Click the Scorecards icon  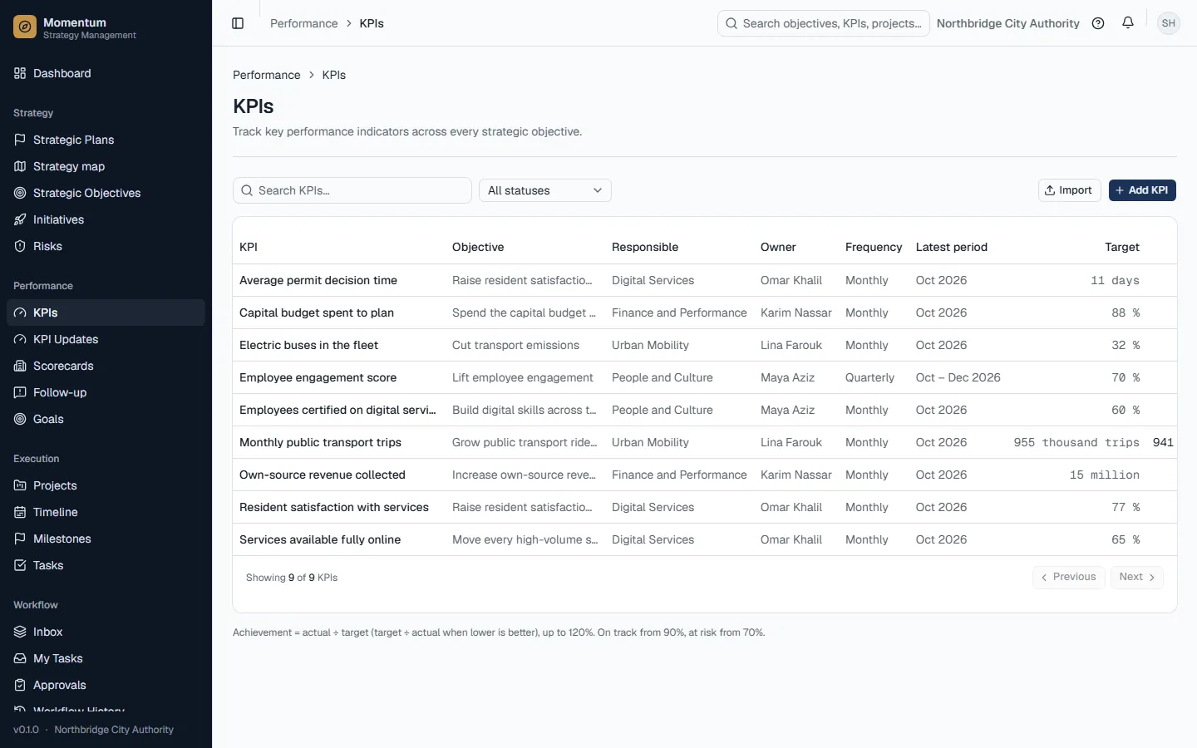[x=20, y=366]
